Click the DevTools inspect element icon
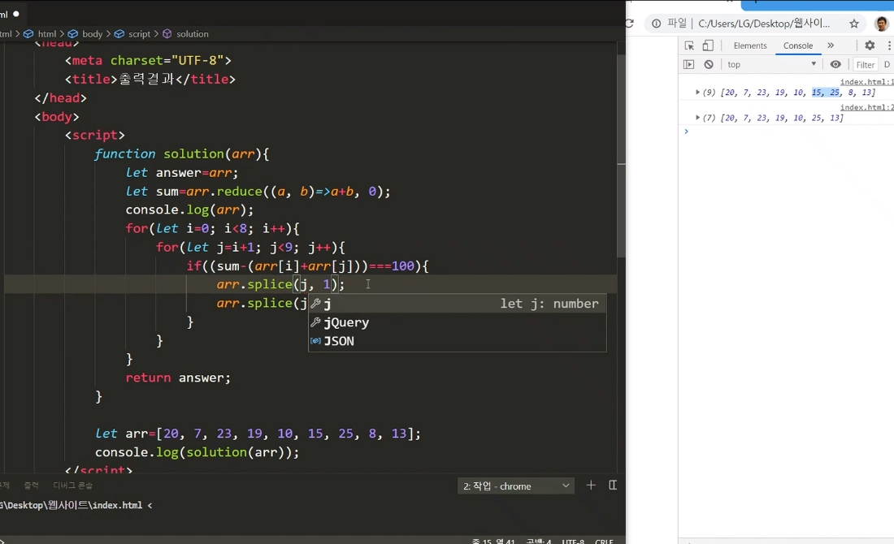894x544 pixels. 689,45
